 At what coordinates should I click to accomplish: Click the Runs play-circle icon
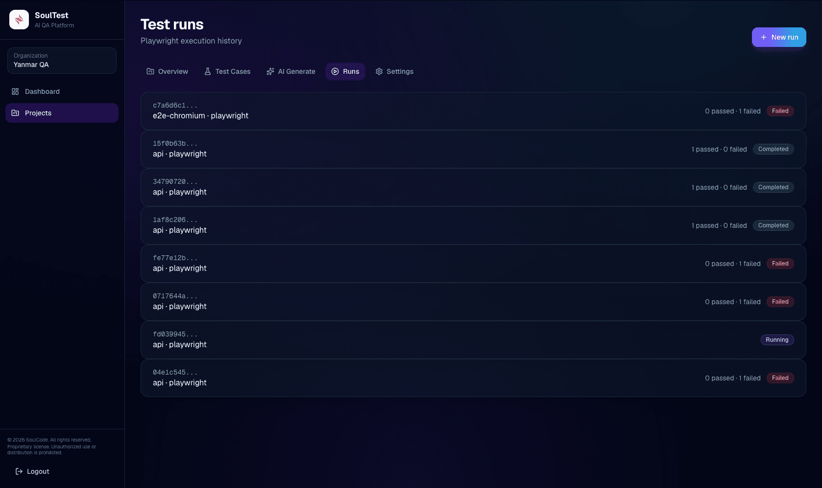(335, 71)
